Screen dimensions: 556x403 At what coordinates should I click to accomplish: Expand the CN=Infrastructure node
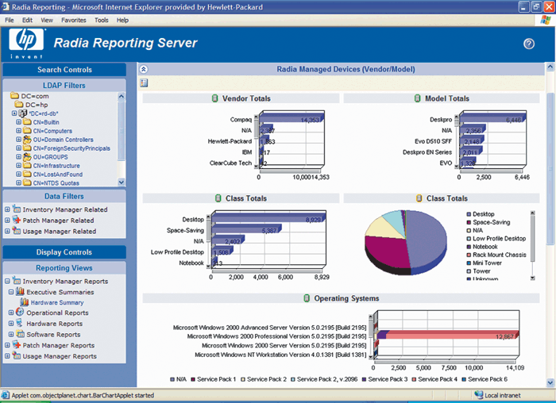point(18,165)
